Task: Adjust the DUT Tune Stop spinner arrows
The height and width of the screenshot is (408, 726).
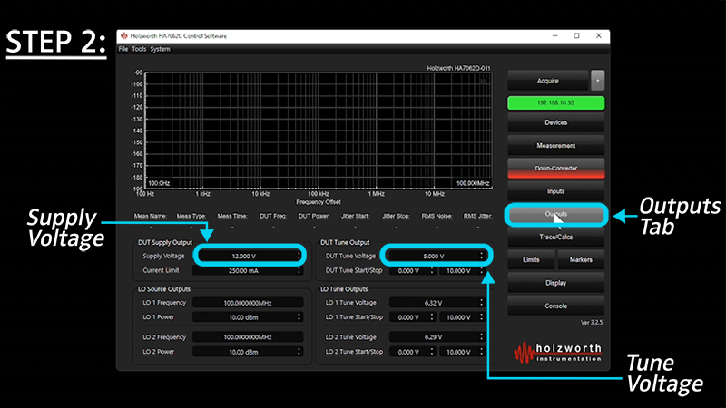Action: [x=482, y=270]
